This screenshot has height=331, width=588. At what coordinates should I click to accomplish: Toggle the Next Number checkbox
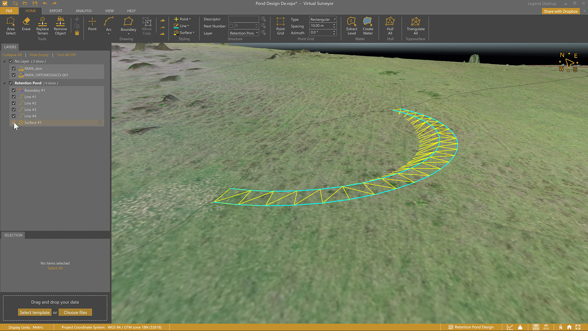231,26
